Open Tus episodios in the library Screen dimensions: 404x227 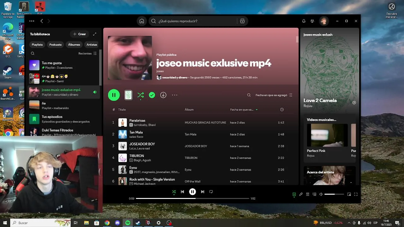coord(64,119)
